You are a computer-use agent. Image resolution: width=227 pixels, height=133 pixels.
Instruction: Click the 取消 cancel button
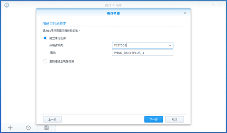(175, 120)
